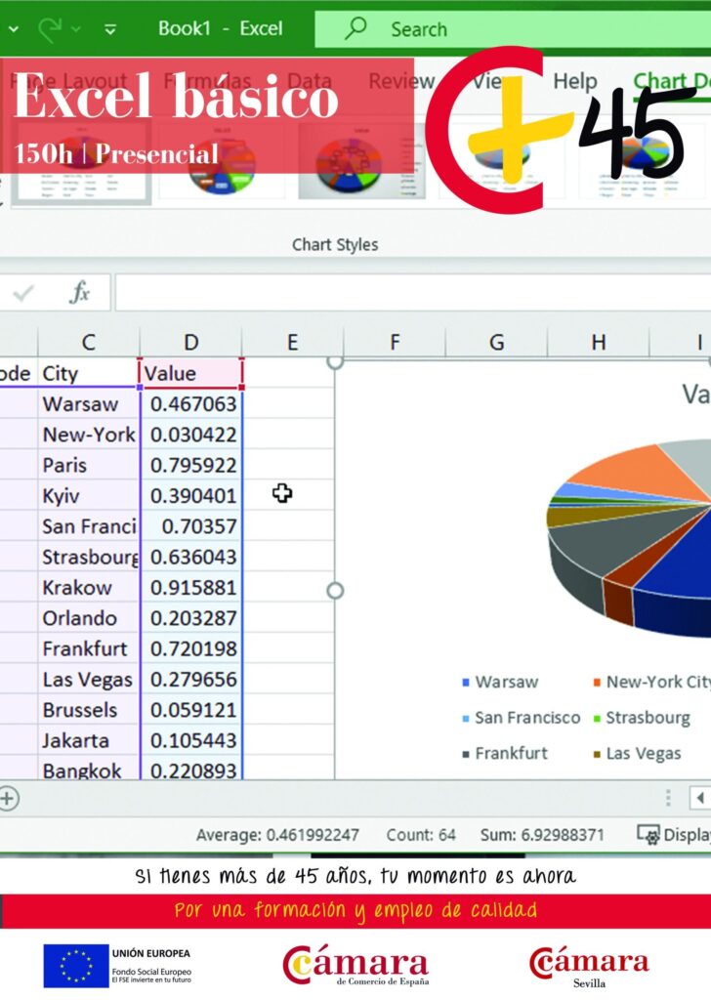Select column D header

(x=191, y=342)
